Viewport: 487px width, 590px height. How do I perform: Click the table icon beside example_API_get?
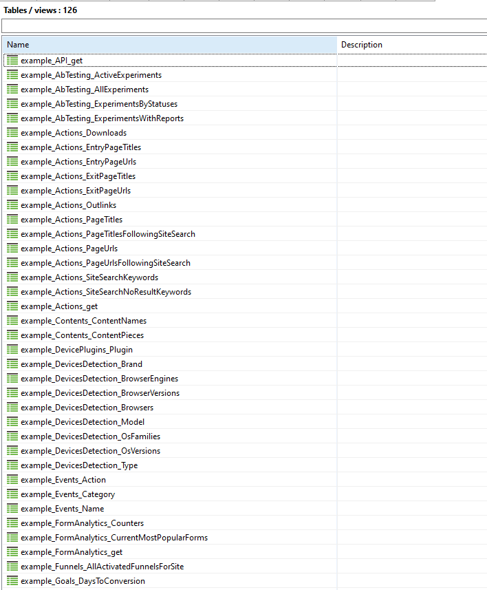coord(12,61)
